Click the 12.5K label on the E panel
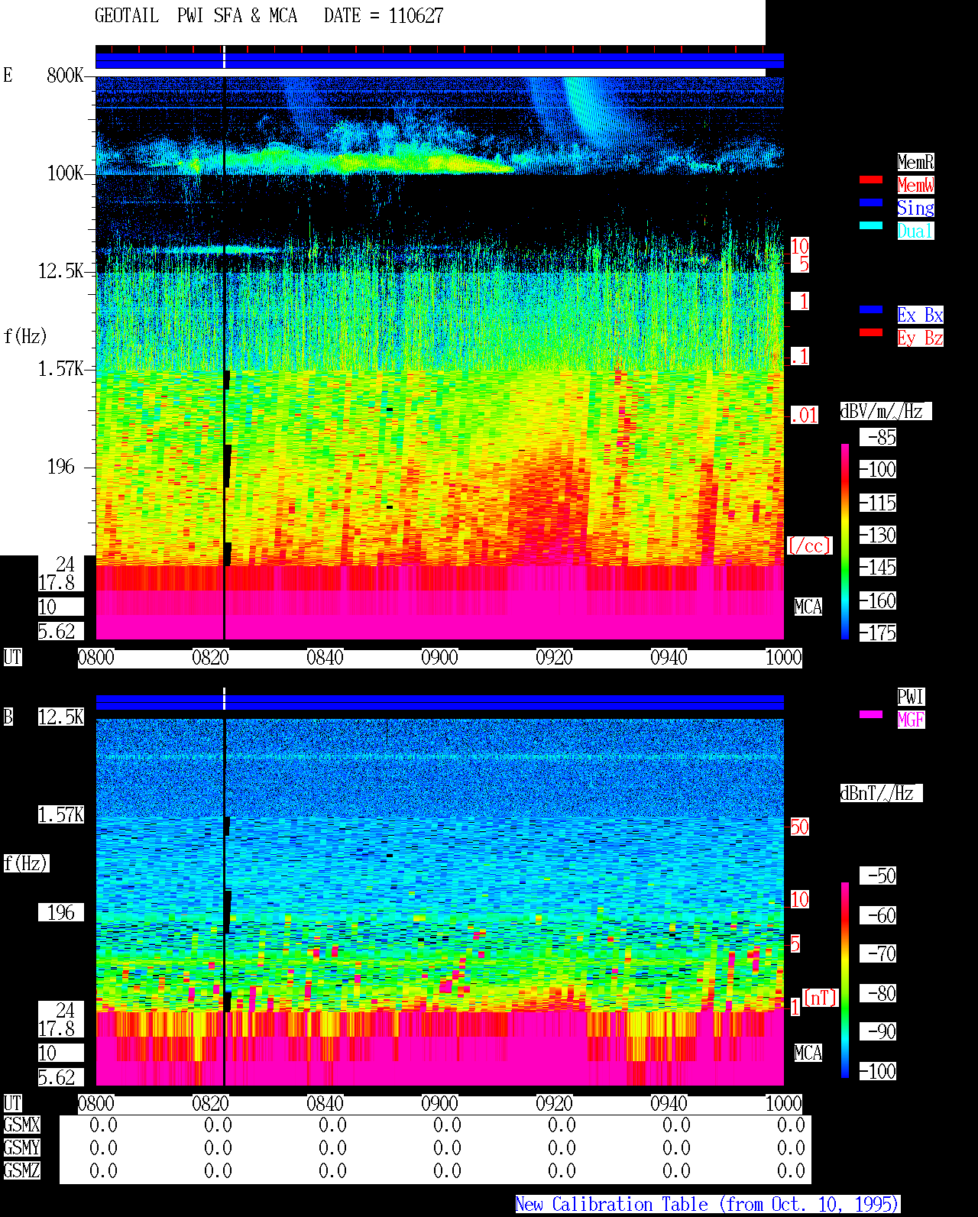Image resolution: width=978 pixels, height=1217 pixels. coord(61,270)
